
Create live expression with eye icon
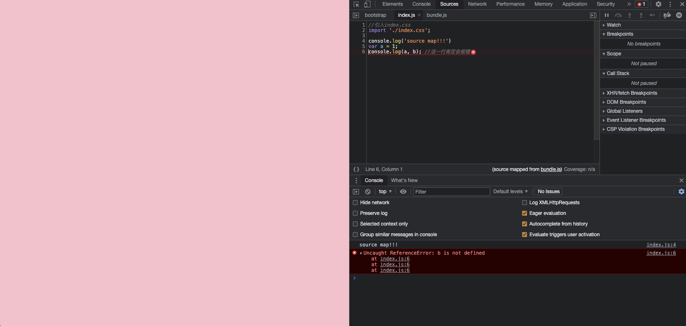tap(403, 191)
